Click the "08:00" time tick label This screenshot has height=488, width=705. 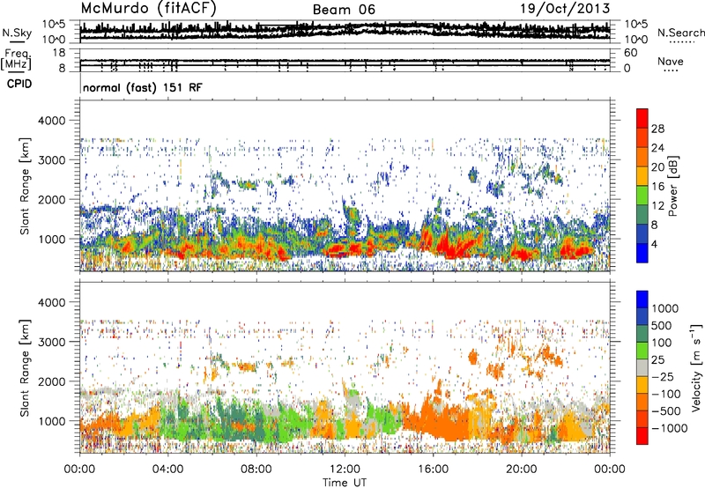(x=256, y=470)
